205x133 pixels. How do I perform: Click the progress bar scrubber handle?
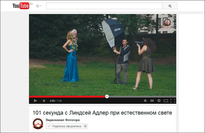(x=107, y=97)
